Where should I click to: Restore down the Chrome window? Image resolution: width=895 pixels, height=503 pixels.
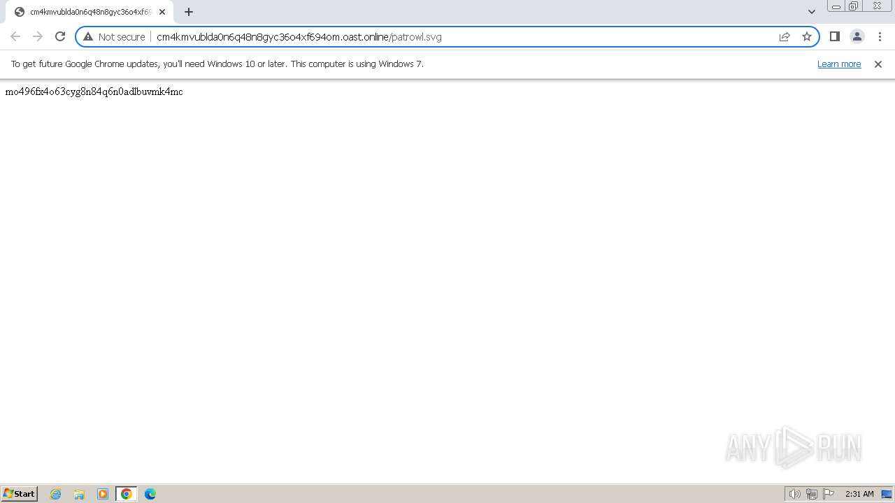(853, 6)
